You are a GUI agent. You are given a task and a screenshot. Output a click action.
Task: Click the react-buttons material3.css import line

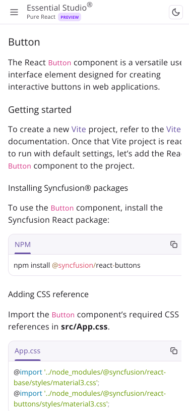click(x=90, y=399)
